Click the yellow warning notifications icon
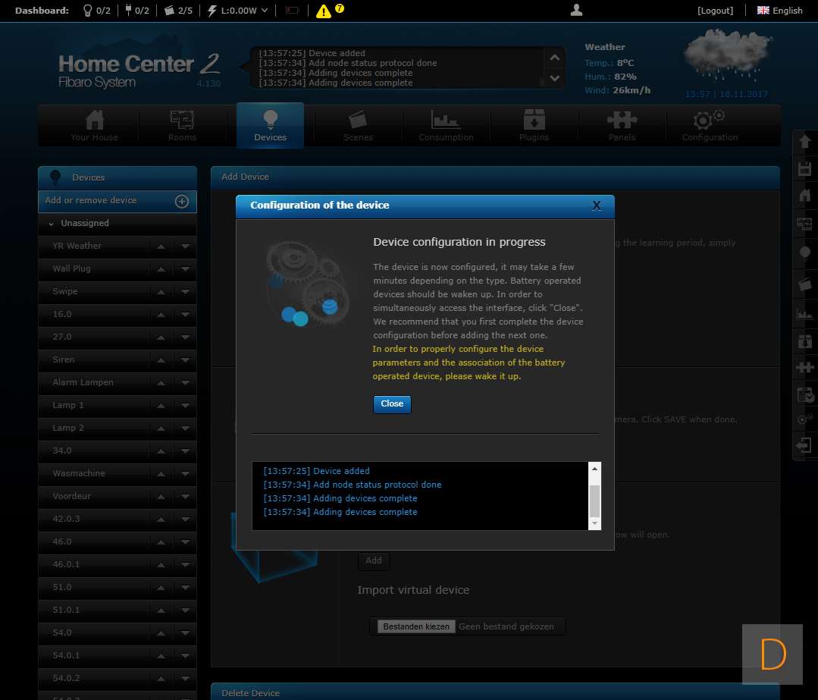818x700 pixels. pyautogui.click(x=324, y=11)
